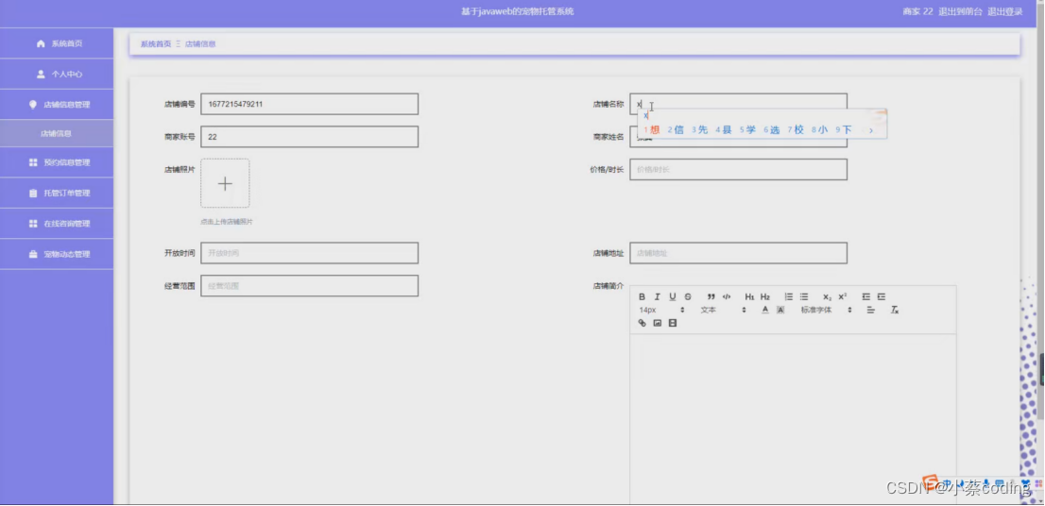Apply superscript formatting
1045x506 pixels.
coord(843,297)
